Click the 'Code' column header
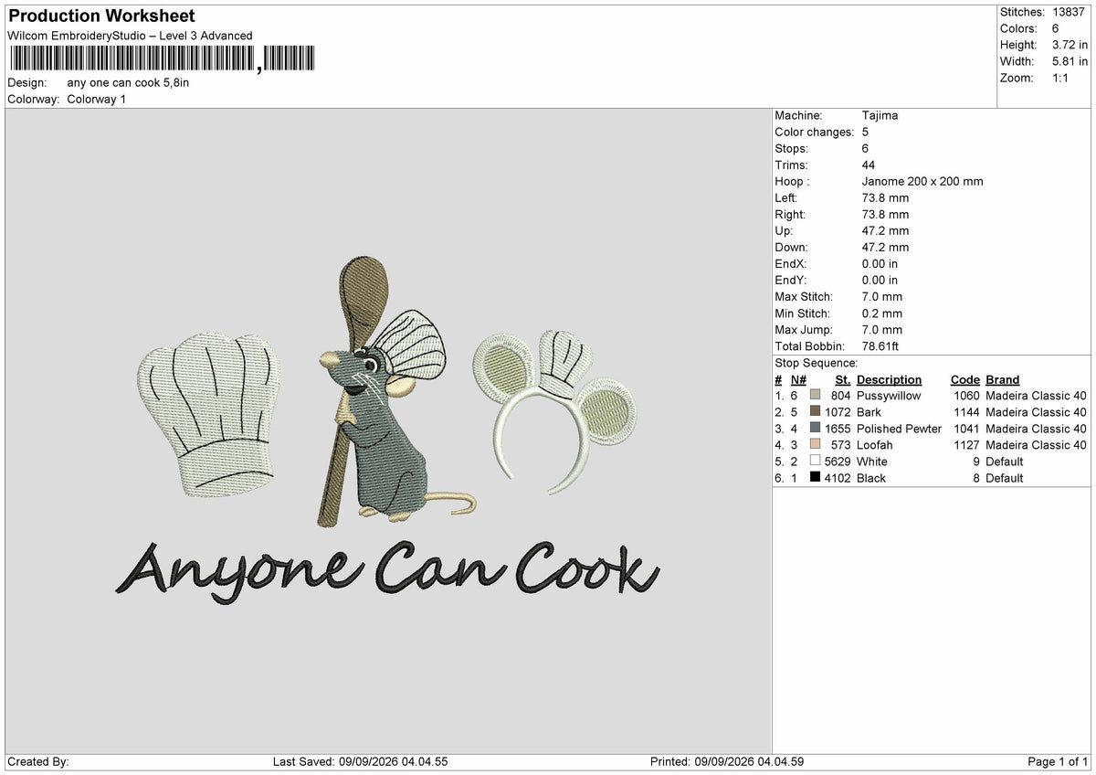Viewport: 1096px width, 775px height. click(964, 379)
